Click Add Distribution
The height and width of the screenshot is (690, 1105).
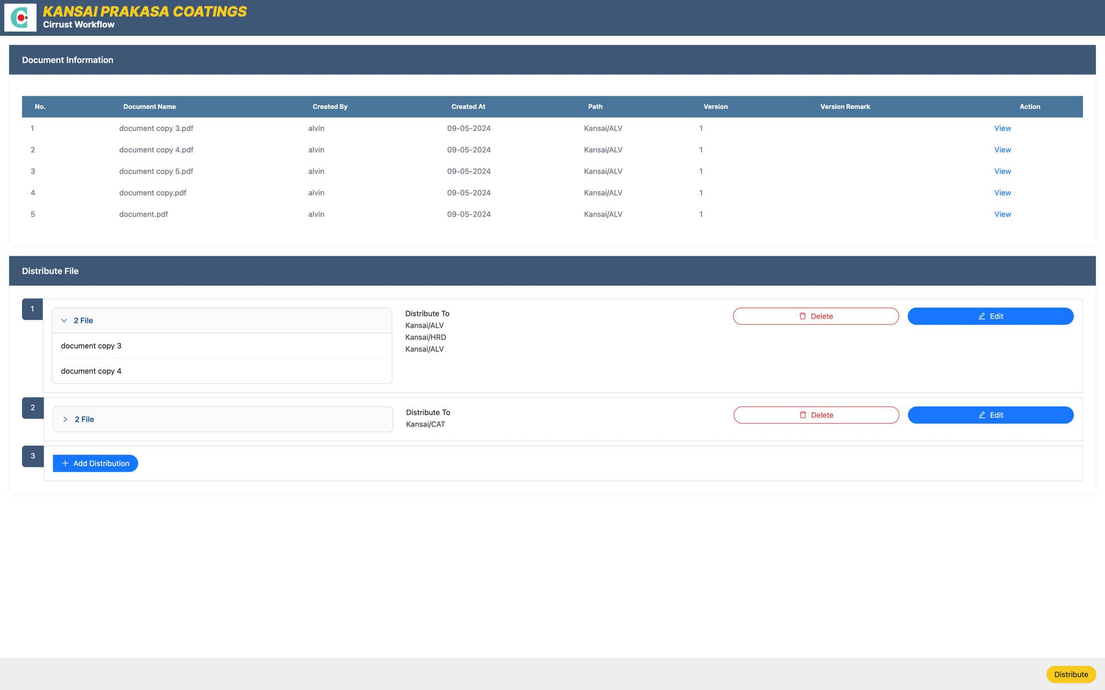tap(95, 463)
